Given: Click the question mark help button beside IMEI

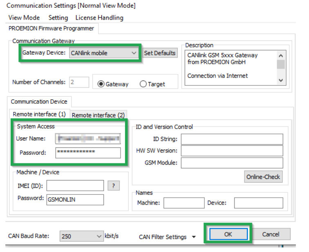Looking at the screenshot, I should pos(113,186).
